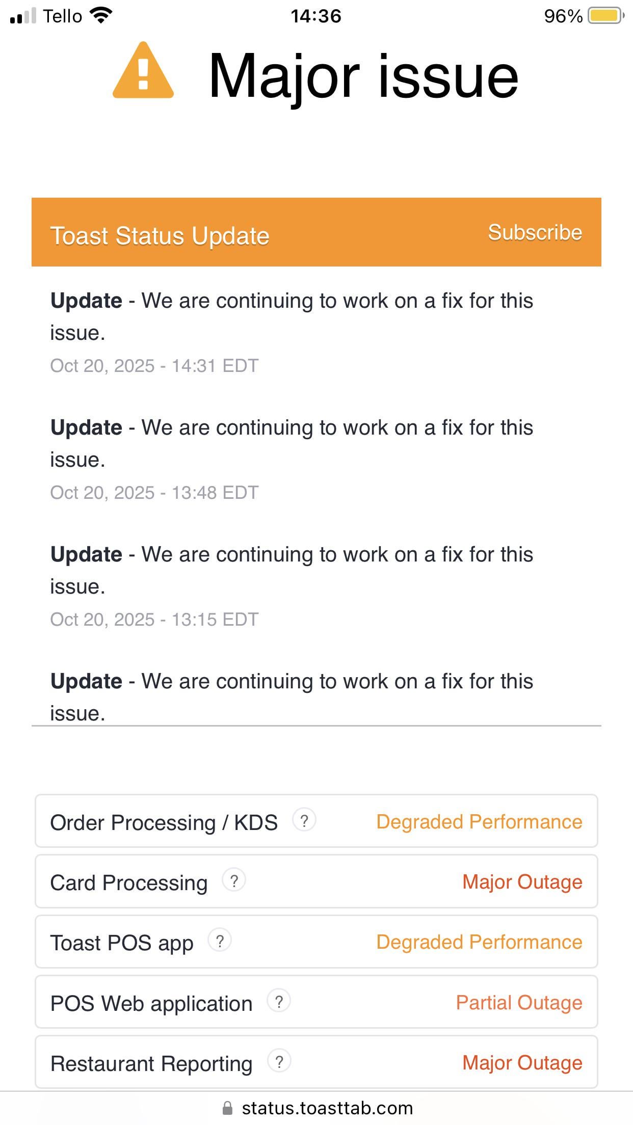633x1125 pixels.
Task: Tap the battery icon in status bar
Action: [605, 16]
